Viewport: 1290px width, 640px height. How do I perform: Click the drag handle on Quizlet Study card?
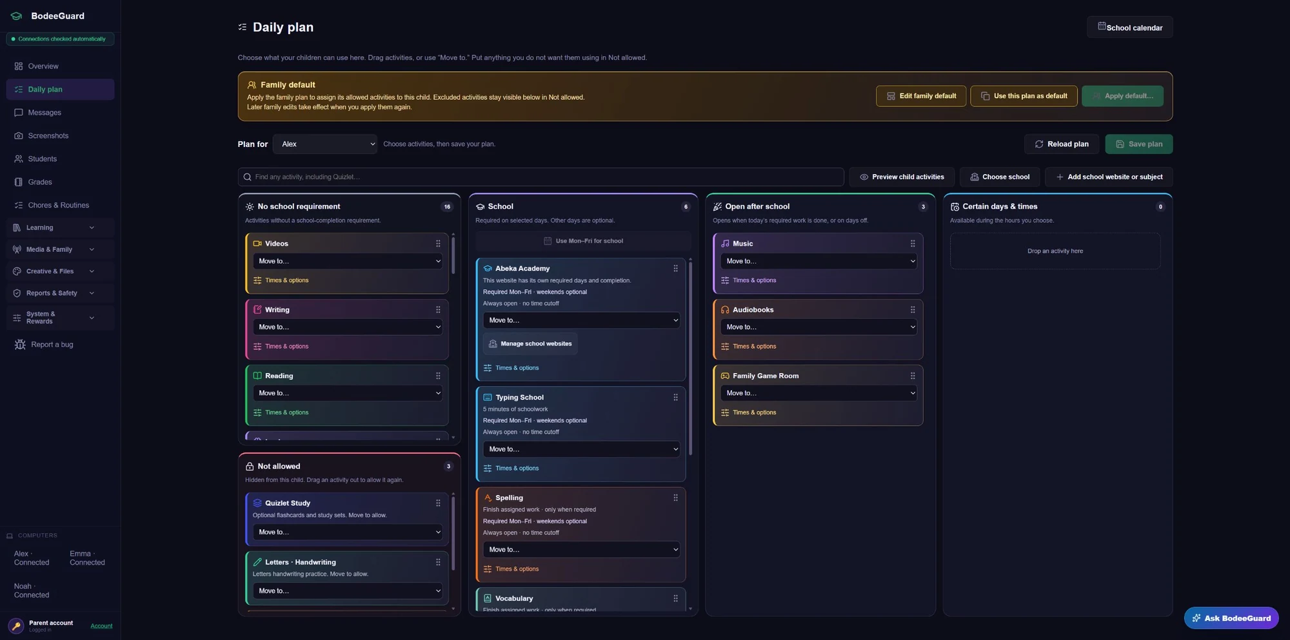coord(438,503)
